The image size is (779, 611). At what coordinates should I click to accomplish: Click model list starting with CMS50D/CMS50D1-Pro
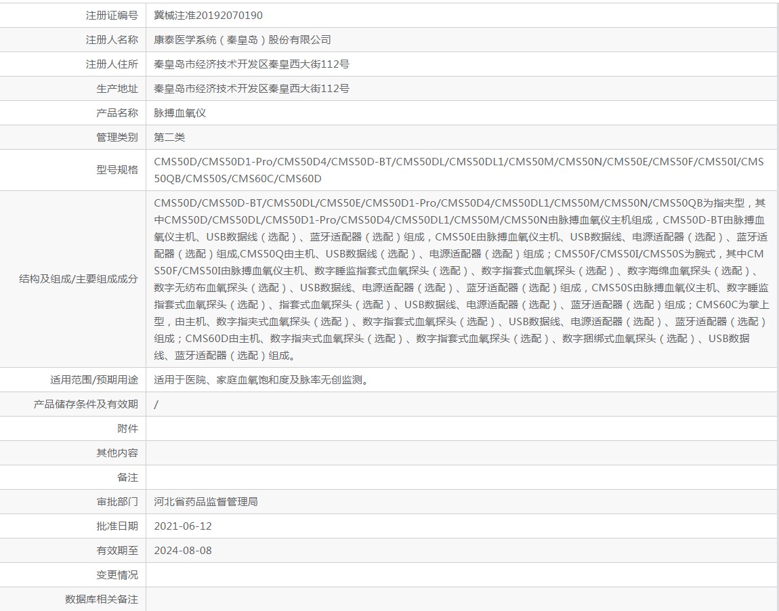[459, 170]
